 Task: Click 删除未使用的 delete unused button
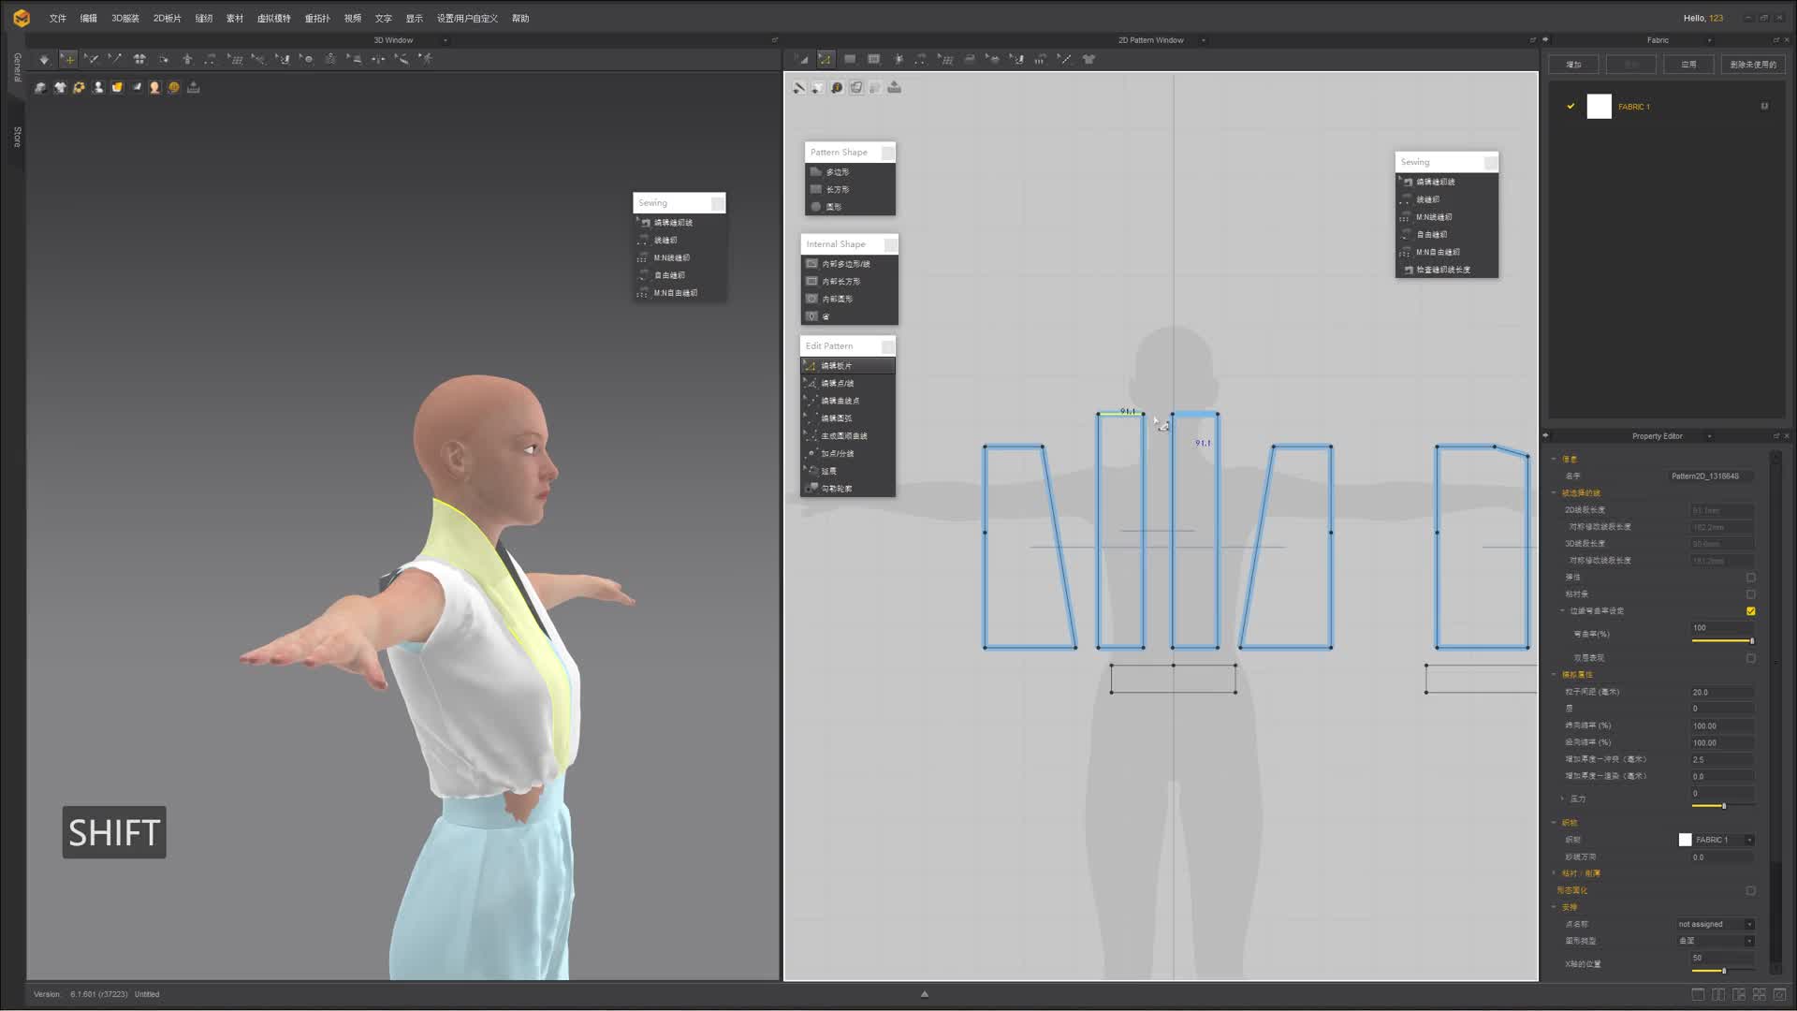[1752, 65]
